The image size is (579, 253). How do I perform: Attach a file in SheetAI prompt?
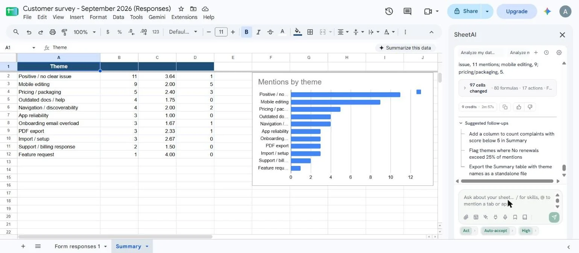466,217
